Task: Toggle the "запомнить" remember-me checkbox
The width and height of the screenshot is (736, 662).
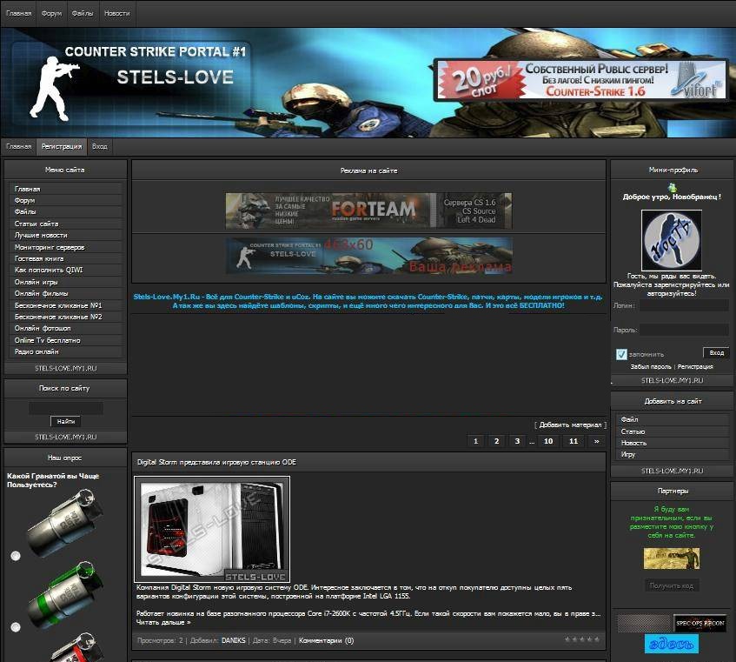Action: 621,354
